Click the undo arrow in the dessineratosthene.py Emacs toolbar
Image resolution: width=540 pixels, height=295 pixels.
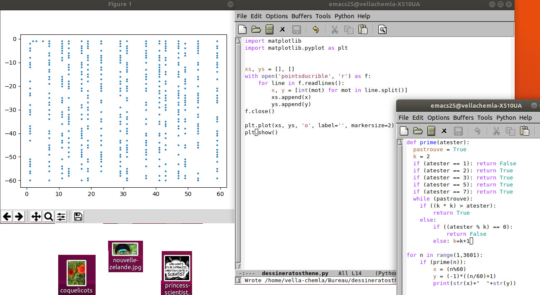click(316, 29)
